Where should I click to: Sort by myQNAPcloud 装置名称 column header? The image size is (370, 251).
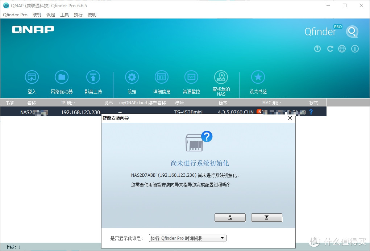142,103
